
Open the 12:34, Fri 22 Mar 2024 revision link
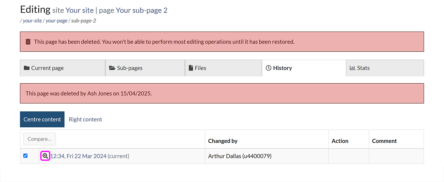click(x=78, y=156)
